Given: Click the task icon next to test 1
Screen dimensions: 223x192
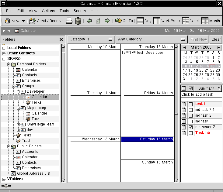Looking at the screenshot, I should (x=184, y=104).
